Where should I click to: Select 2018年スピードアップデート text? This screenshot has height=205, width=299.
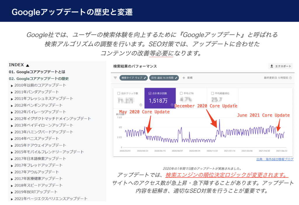tap(39, 185)
